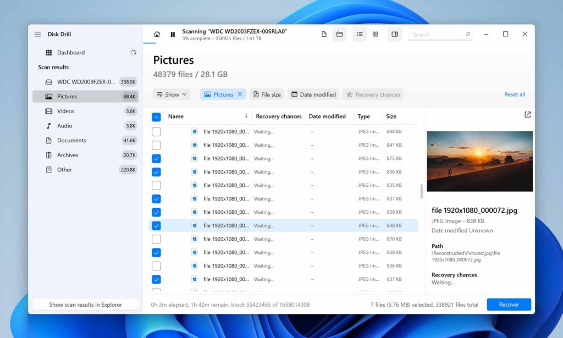The height and width of the screenshot is (338, 563).
Task: Open the Archives scan results category
Action: (x=68, y=154)
